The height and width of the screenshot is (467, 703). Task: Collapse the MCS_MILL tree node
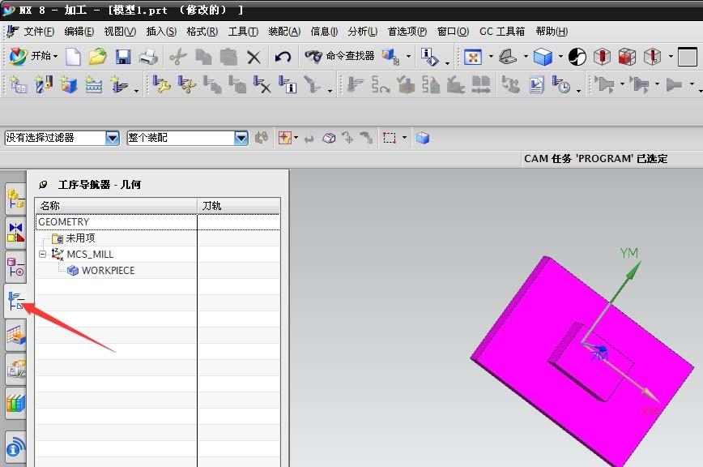pos(43,254)
